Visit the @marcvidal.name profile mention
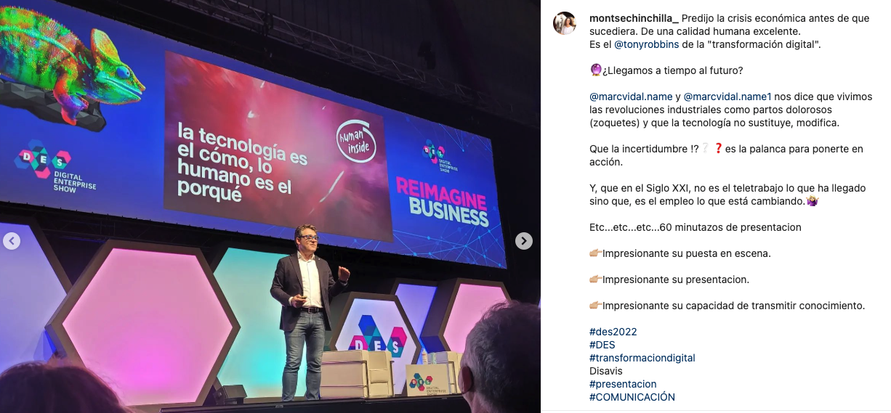Image resolution: width=891 pixels, height=413 pixels. tap(631, 97)
